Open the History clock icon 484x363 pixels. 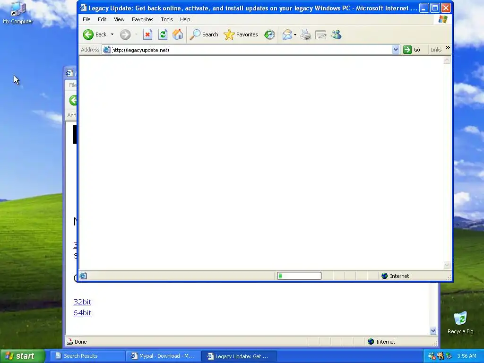[269, 35]
